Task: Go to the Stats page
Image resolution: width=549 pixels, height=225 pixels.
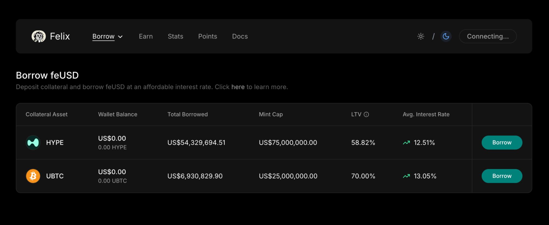Action: [x=175, y=36]
